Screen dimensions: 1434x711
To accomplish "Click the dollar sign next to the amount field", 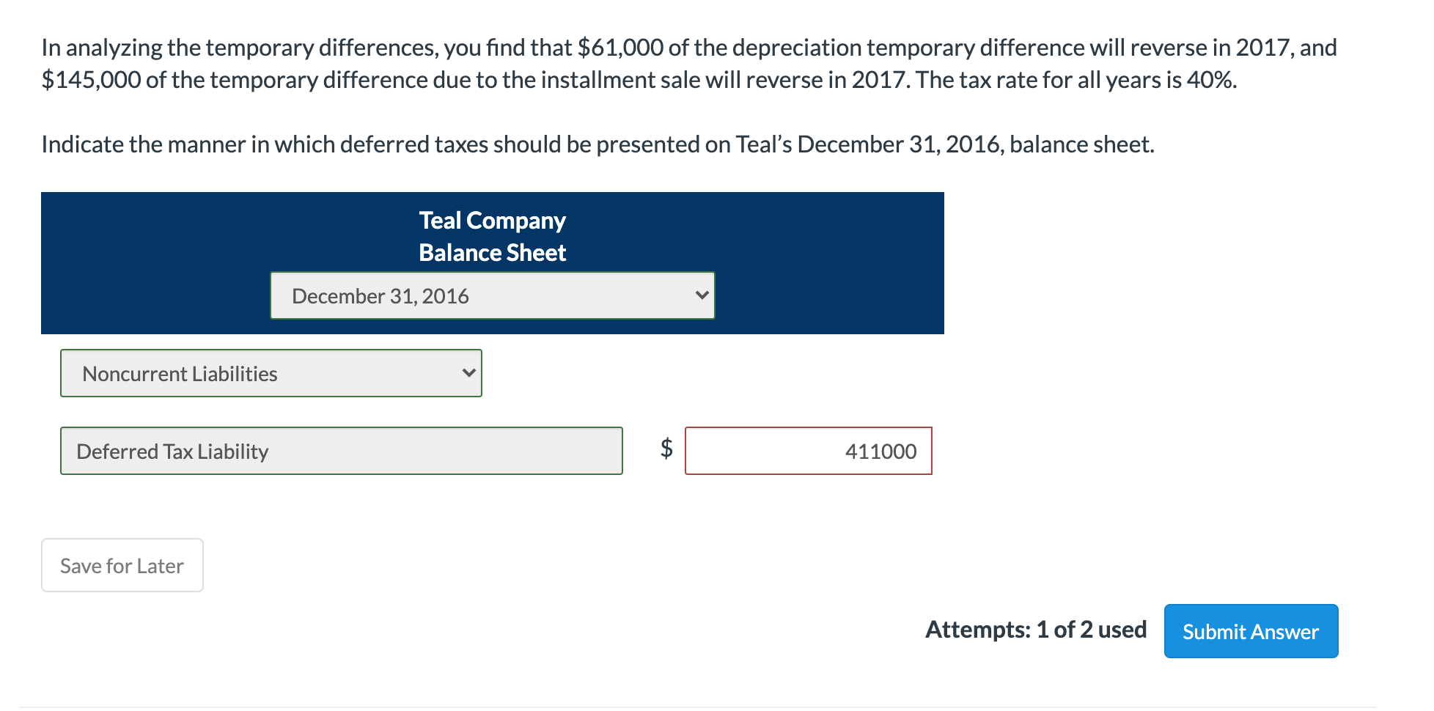I will click(x=665, y=449).
